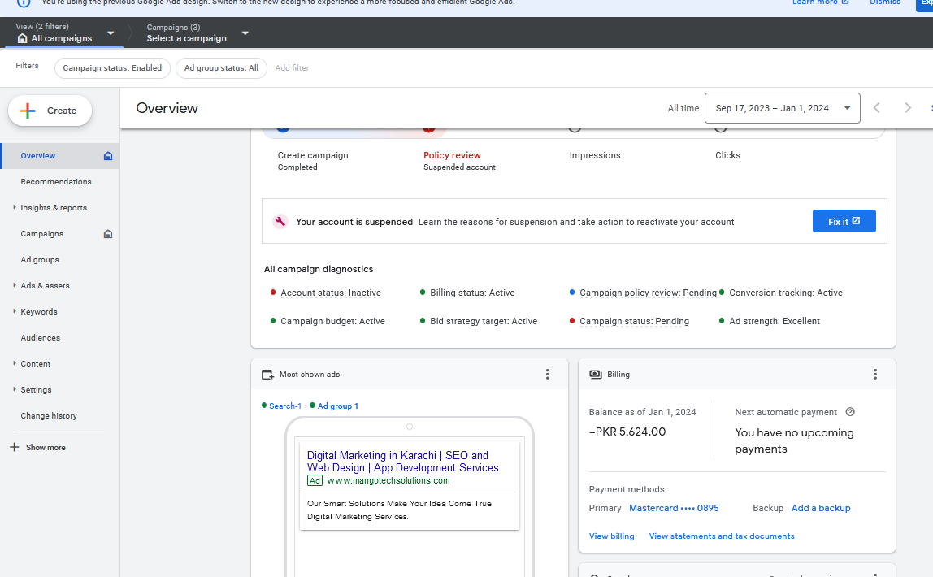Open the Select a campaign dropdown

click(x=245, y=33)
